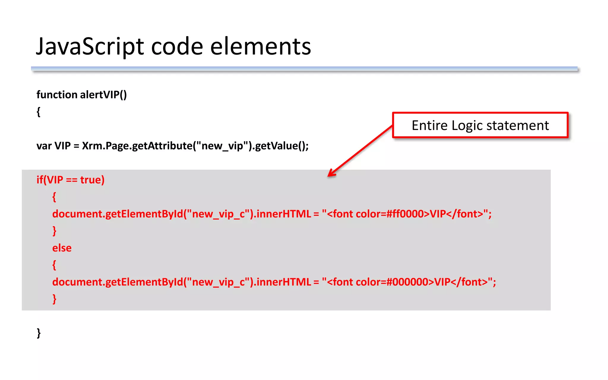Screen dimensions: 608x380
Task: Click the if(VIP == true) line
Action: [70, 180]
